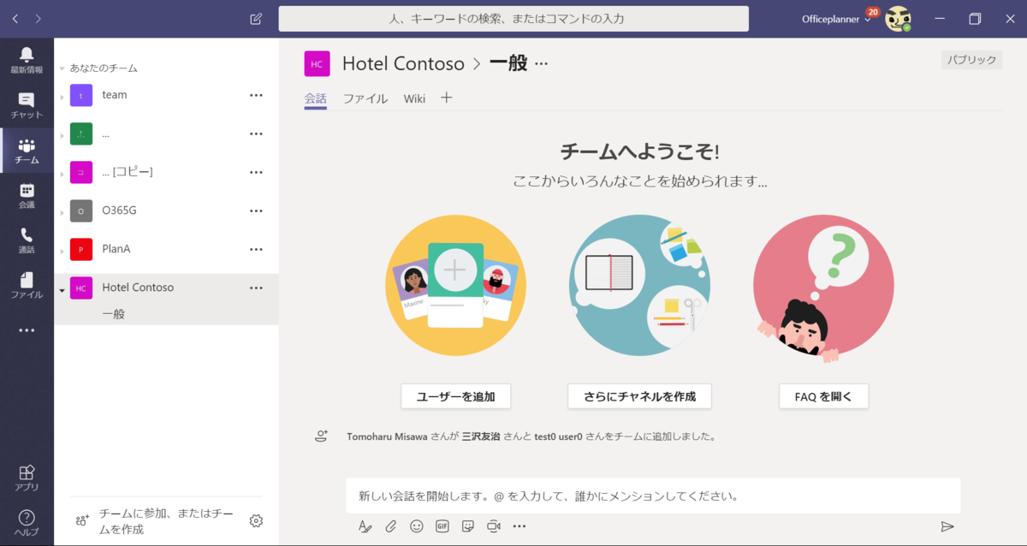
Task: Focus the new conversation message box
Action: pos(653,496)
